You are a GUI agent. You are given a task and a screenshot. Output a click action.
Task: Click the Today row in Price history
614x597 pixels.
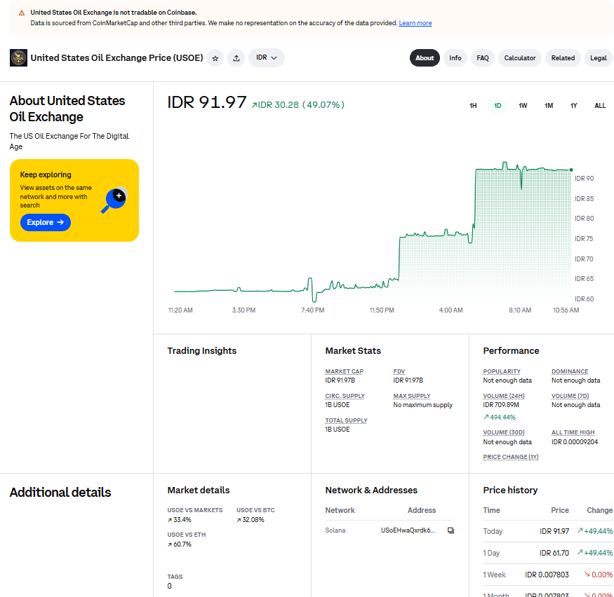(x=547, y=531)
